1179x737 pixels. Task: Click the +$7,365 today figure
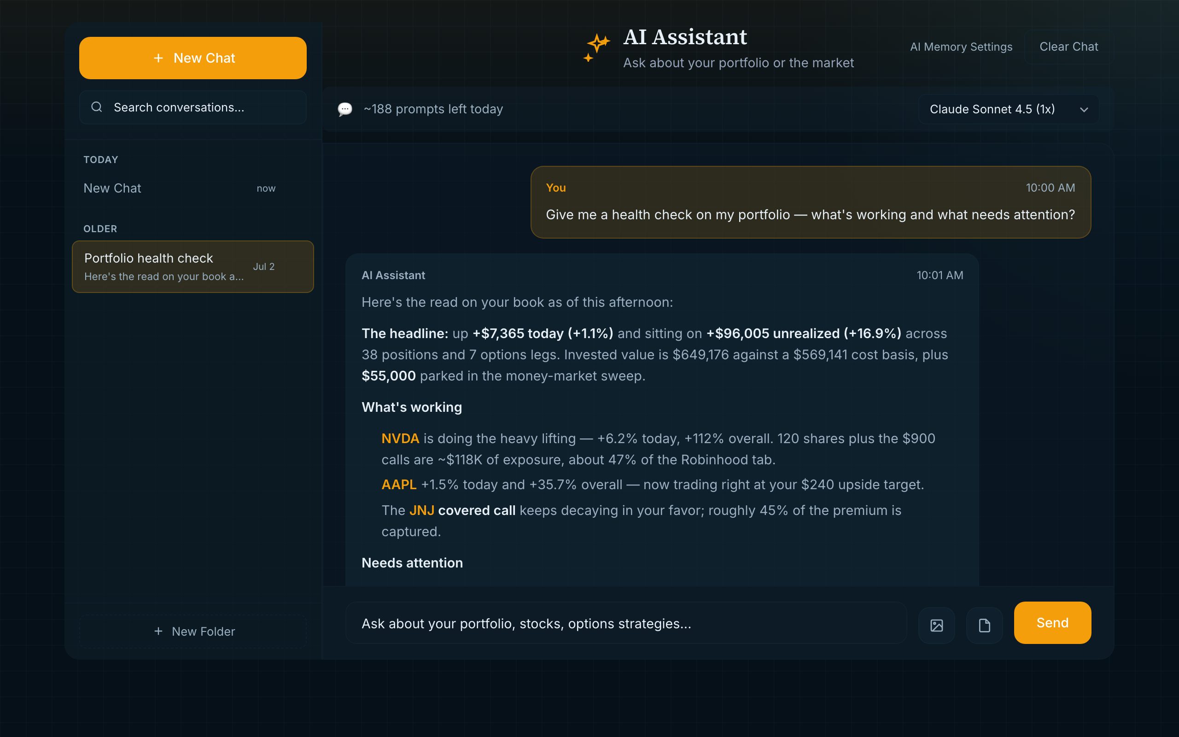click(x=543, y=333)
